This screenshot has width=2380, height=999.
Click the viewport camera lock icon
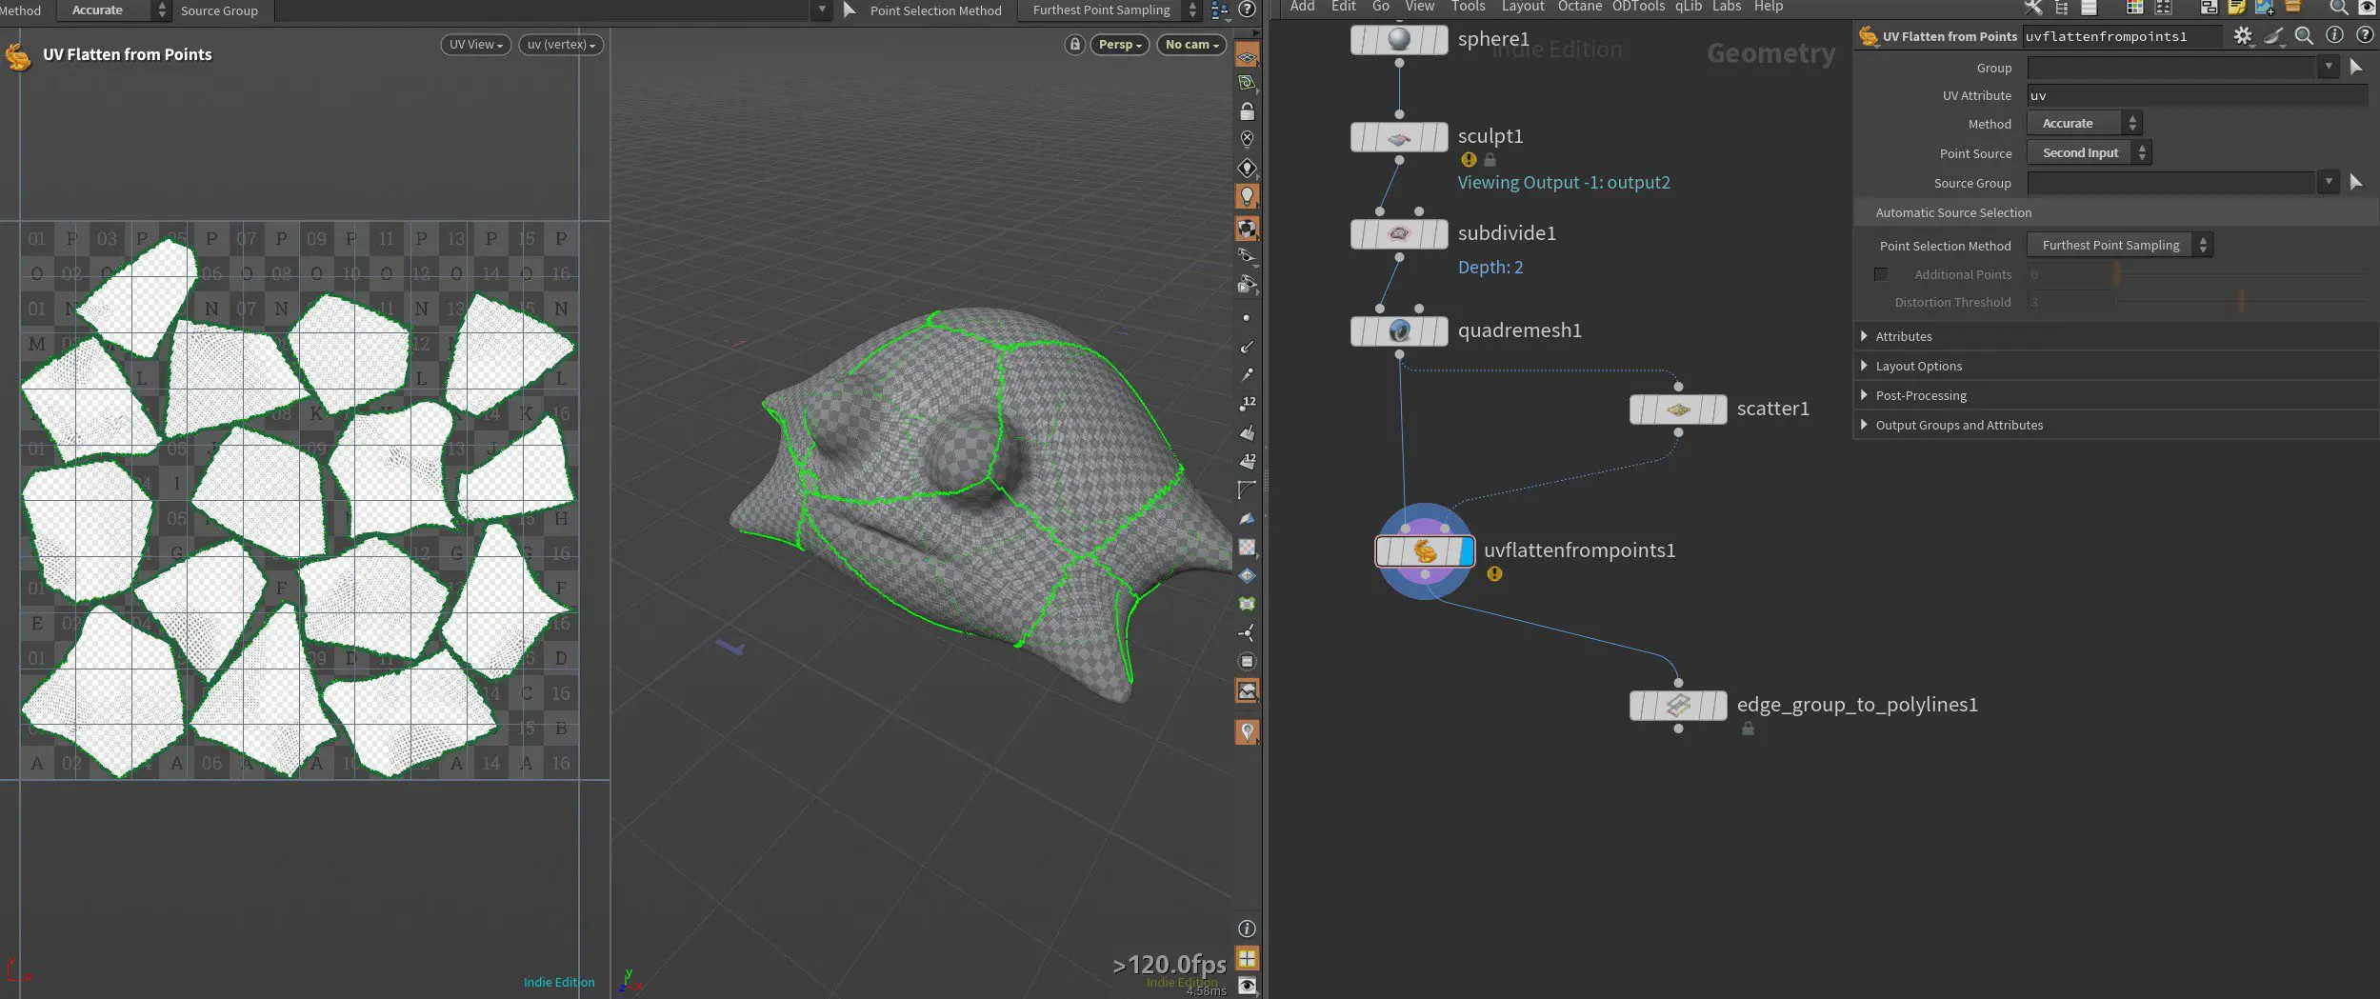(1074, 45)
